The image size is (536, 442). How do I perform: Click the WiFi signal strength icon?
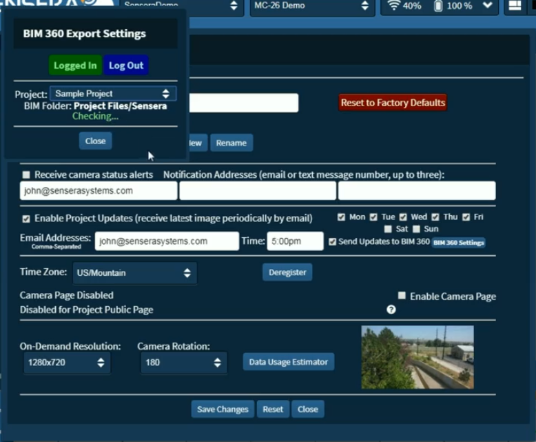click(x=393, y=6)
